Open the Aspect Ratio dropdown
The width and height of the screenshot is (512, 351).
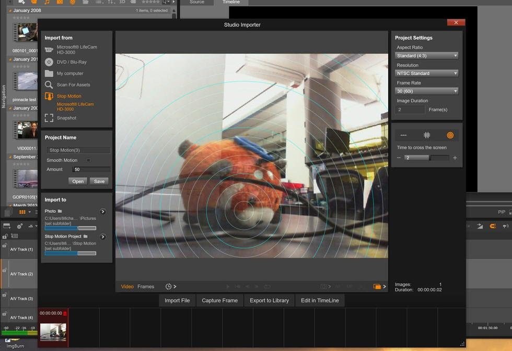point(426,56)
